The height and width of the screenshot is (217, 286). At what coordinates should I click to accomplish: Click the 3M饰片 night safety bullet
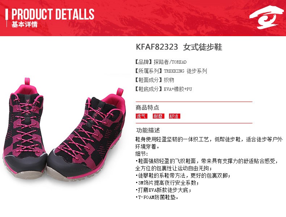167,183
